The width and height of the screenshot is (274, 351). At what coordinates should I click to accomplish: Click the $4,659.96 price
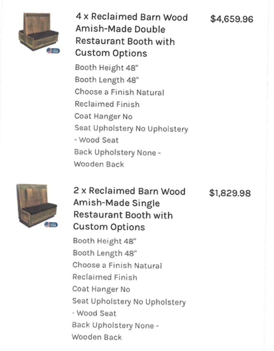click(231, 19)
